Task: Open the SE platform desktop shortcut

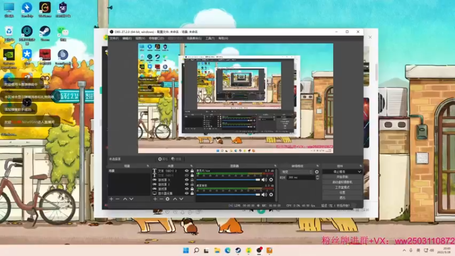Action: tap(63, 10)
